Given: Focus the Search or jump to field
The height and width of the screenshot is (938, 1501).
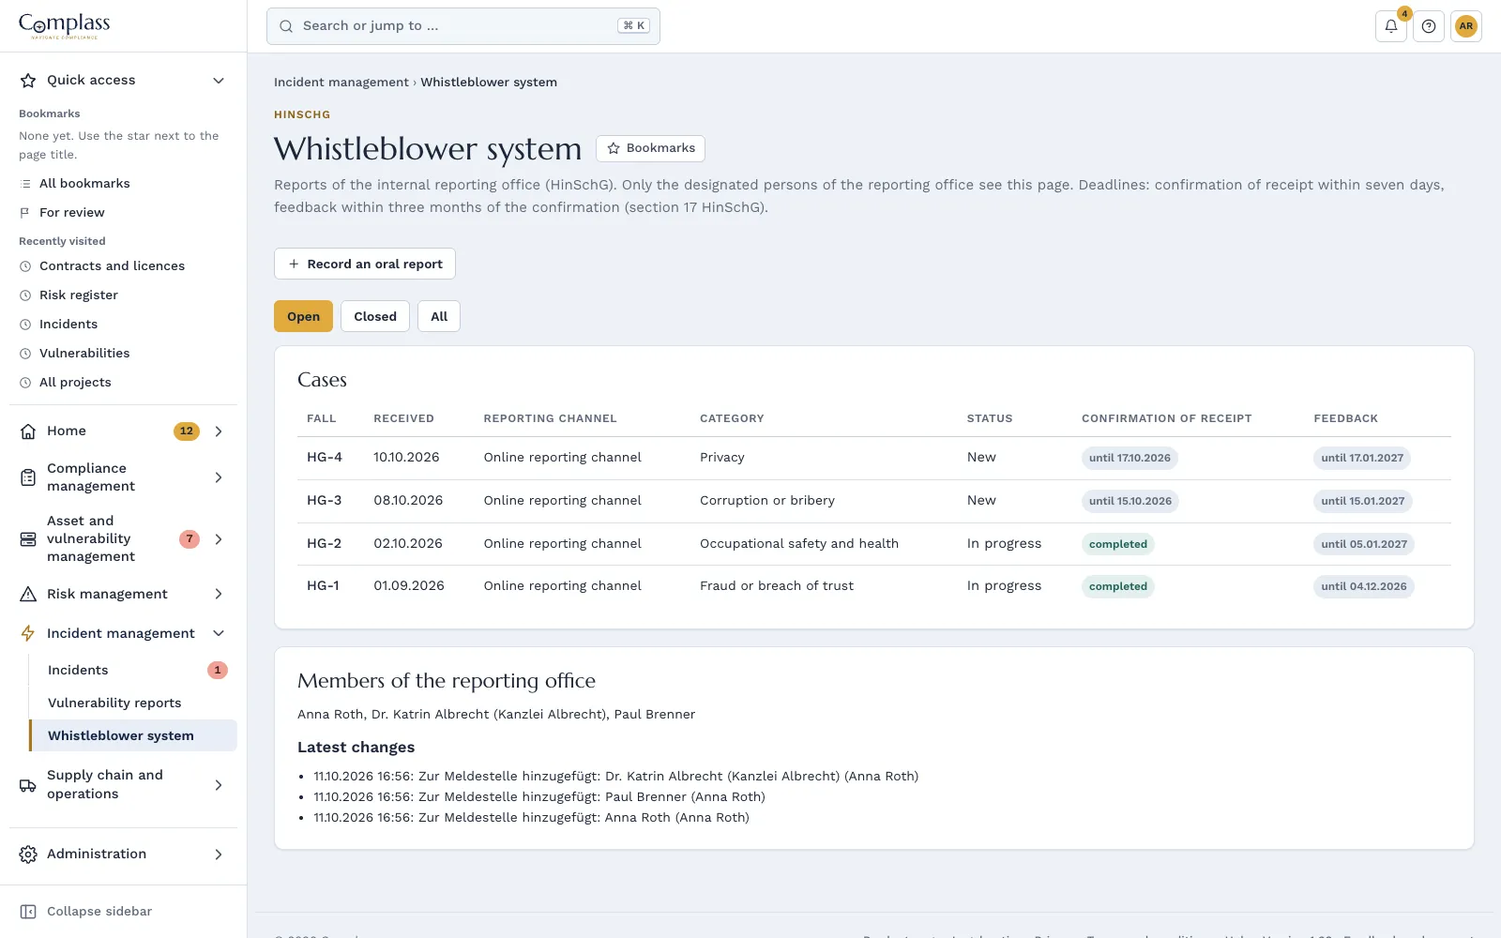Looking at the screenshot, I should coord(463,26).
